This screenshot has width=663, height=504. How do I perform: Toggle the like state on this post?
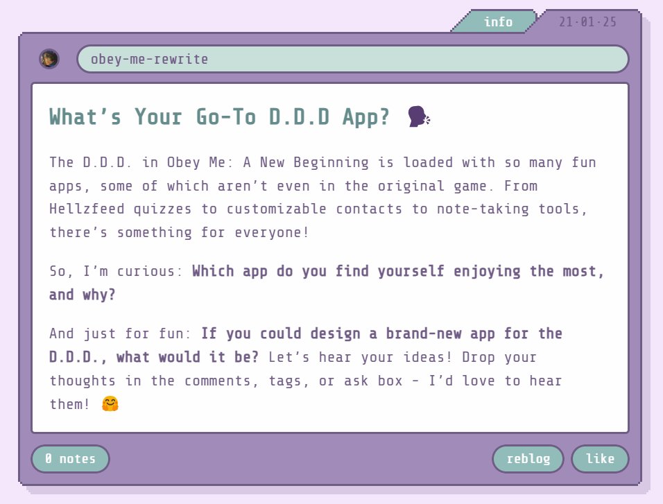coord(600,458)
